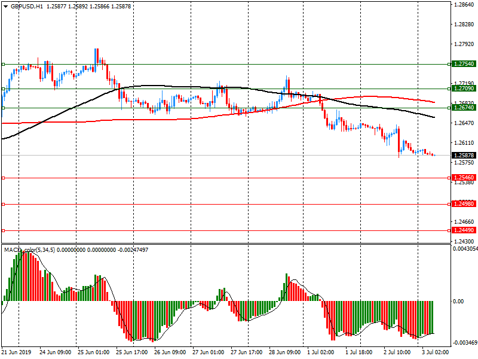This screenshot has height=359, width=478.
Task: Click the 25 Jun 01:00 time axis label
Action: coord(93,352)
